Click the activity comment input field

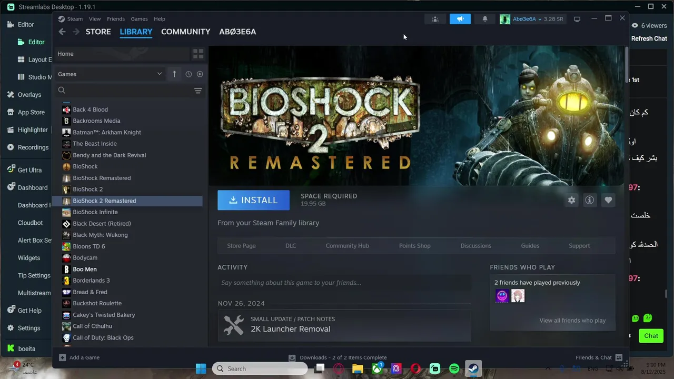click(x=344, y=283)
